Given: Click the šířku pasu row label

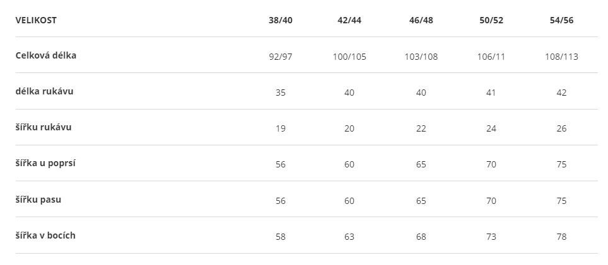Looking at the screenshot, I should (38, 200).
